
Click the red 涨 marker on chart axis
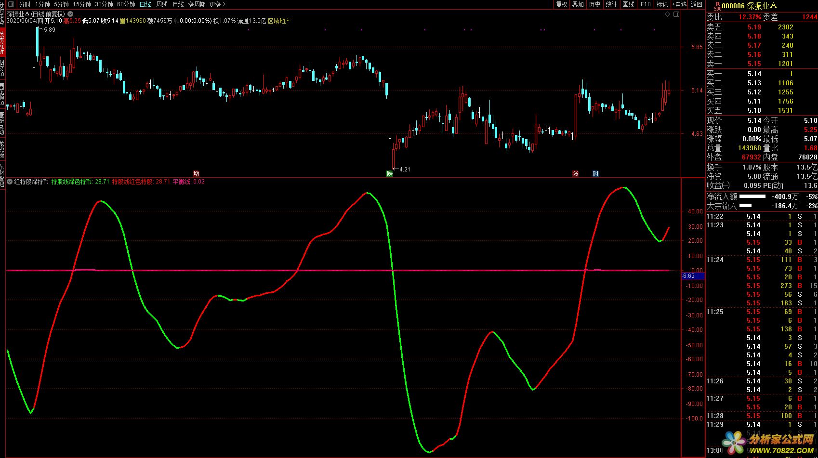[575, 173]
